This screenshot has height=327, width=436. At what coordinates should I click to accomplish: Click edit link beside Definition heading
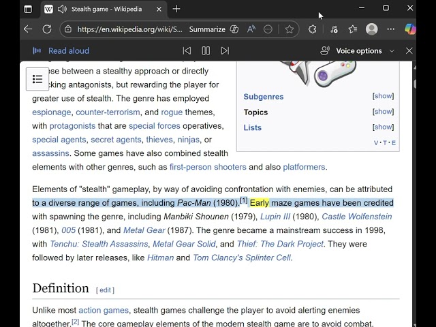pos(105,290)
